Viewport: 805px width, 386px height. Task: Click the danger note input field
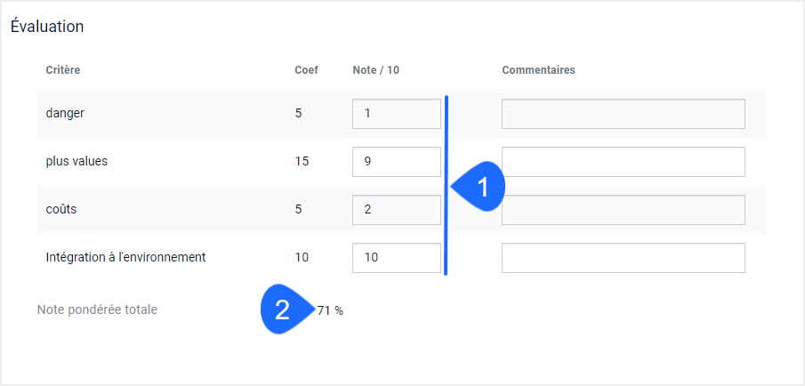coord(397,114)
